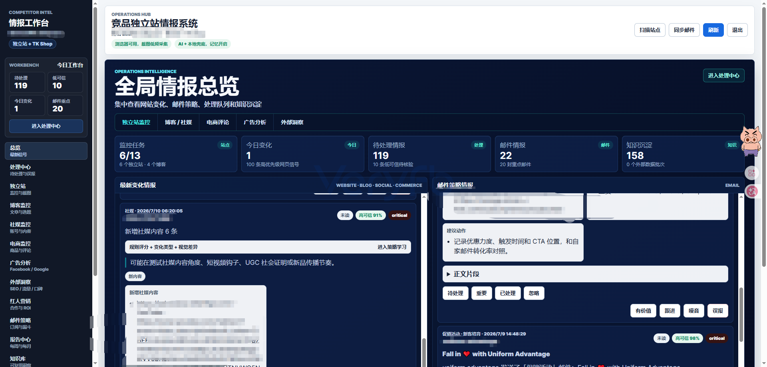Open the 邮件情报 22 card
The width and height of the screenshot is (767, 367).
coord(556,154)
